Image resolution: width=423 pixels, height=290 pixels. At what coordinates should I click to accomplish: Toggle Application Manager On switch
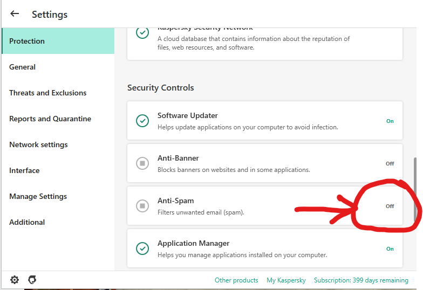(390, 249)
